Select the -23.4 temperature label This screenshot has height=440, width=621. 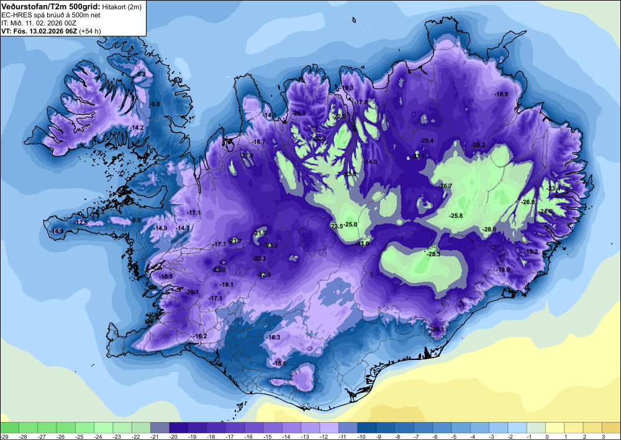click(x=554, y=189)
